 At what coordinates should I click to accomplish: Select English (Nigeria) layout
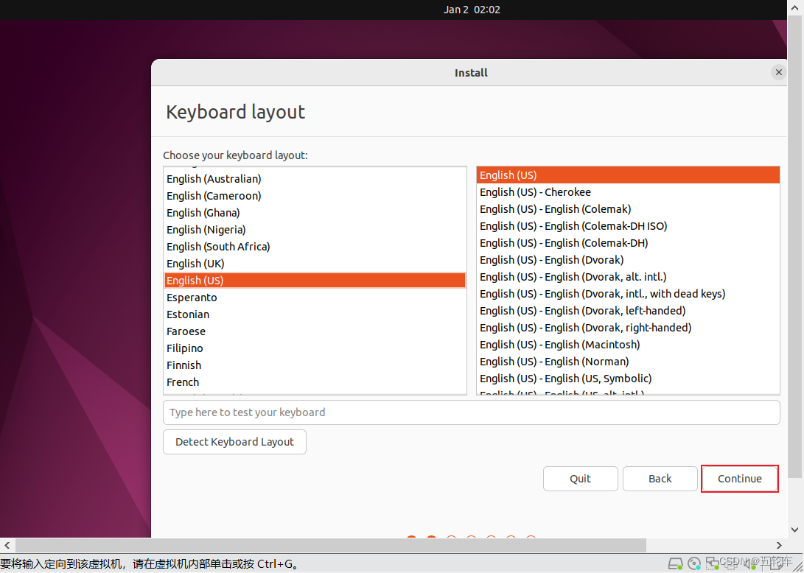(x=315, y=230)
